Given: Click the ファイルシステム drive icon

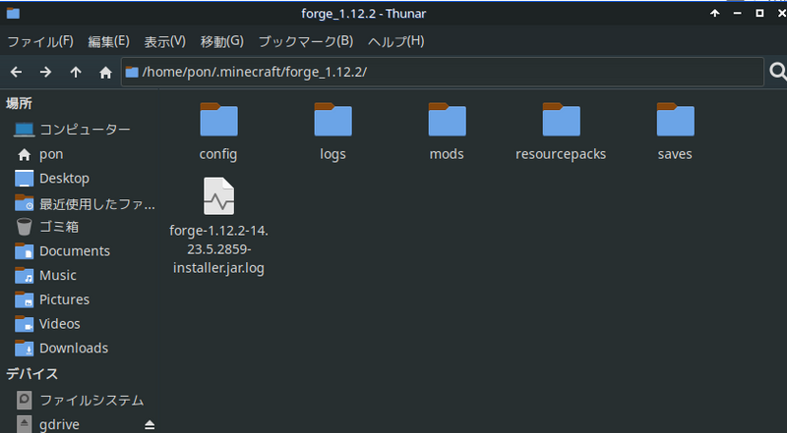Looking at the screenshot, I should click(x=24, y=400).
